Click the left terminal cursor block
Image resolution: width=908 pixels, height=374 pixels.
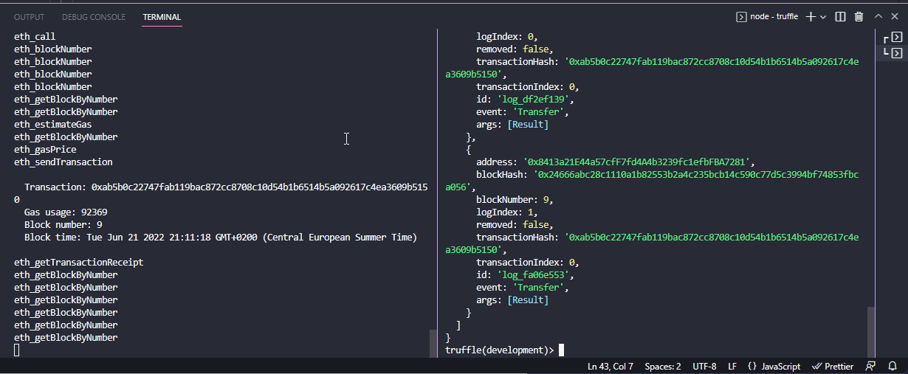[x=17, y=350]
